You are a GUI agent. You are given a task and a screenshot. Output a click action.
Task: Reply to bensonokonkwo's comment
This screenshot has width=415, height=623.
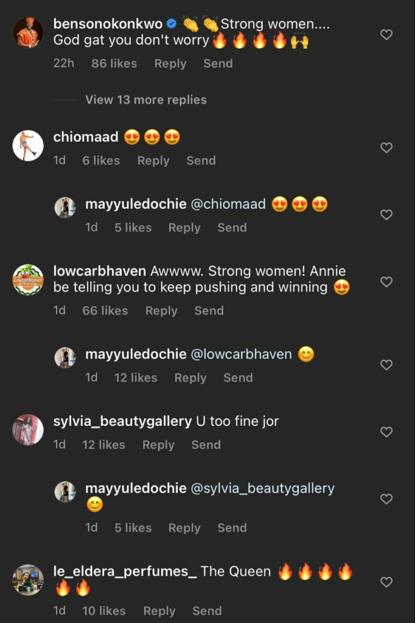tap(170, 63)
